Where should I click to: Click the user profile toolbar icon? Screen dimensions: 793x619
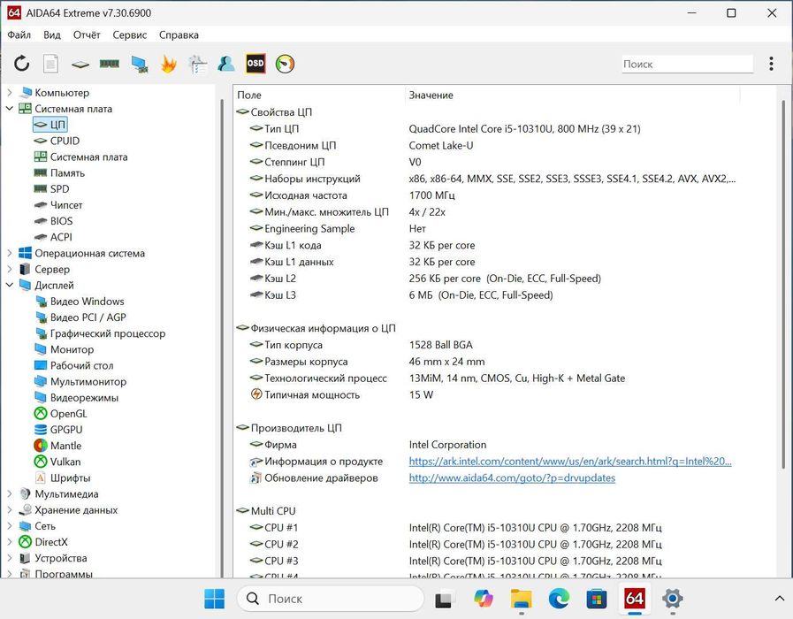coord(226,64)
